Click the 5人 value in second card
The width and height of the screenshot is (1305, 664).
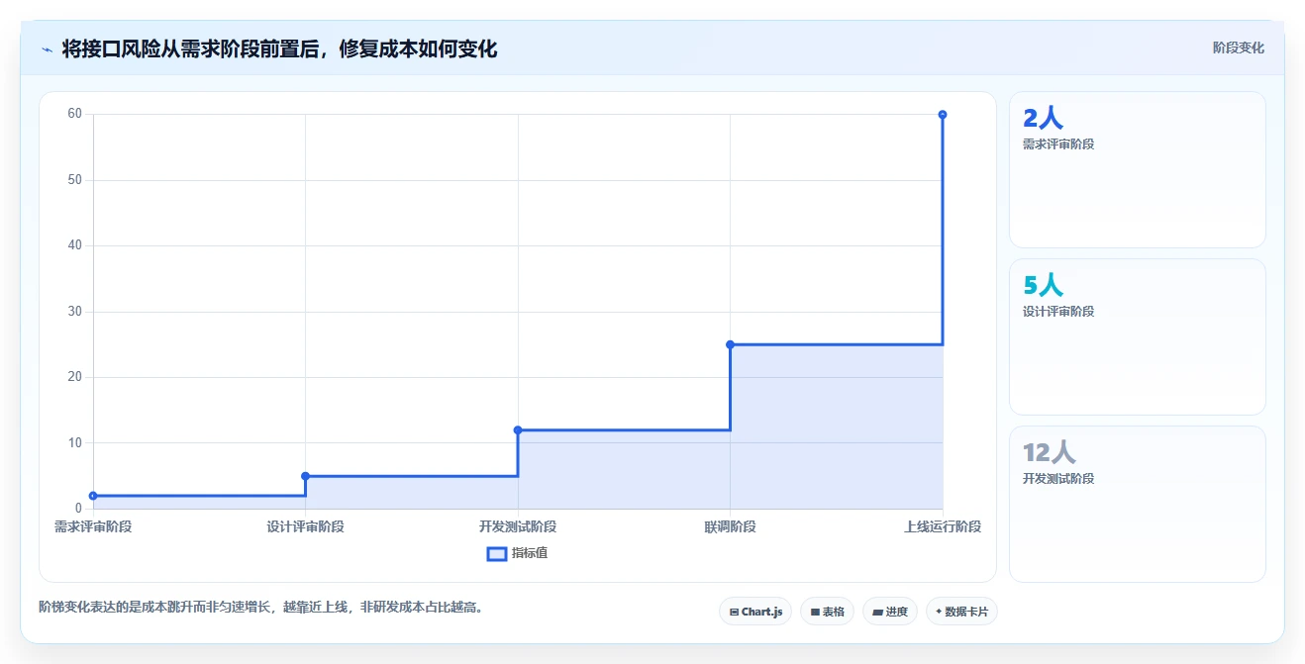(1043, 286)
